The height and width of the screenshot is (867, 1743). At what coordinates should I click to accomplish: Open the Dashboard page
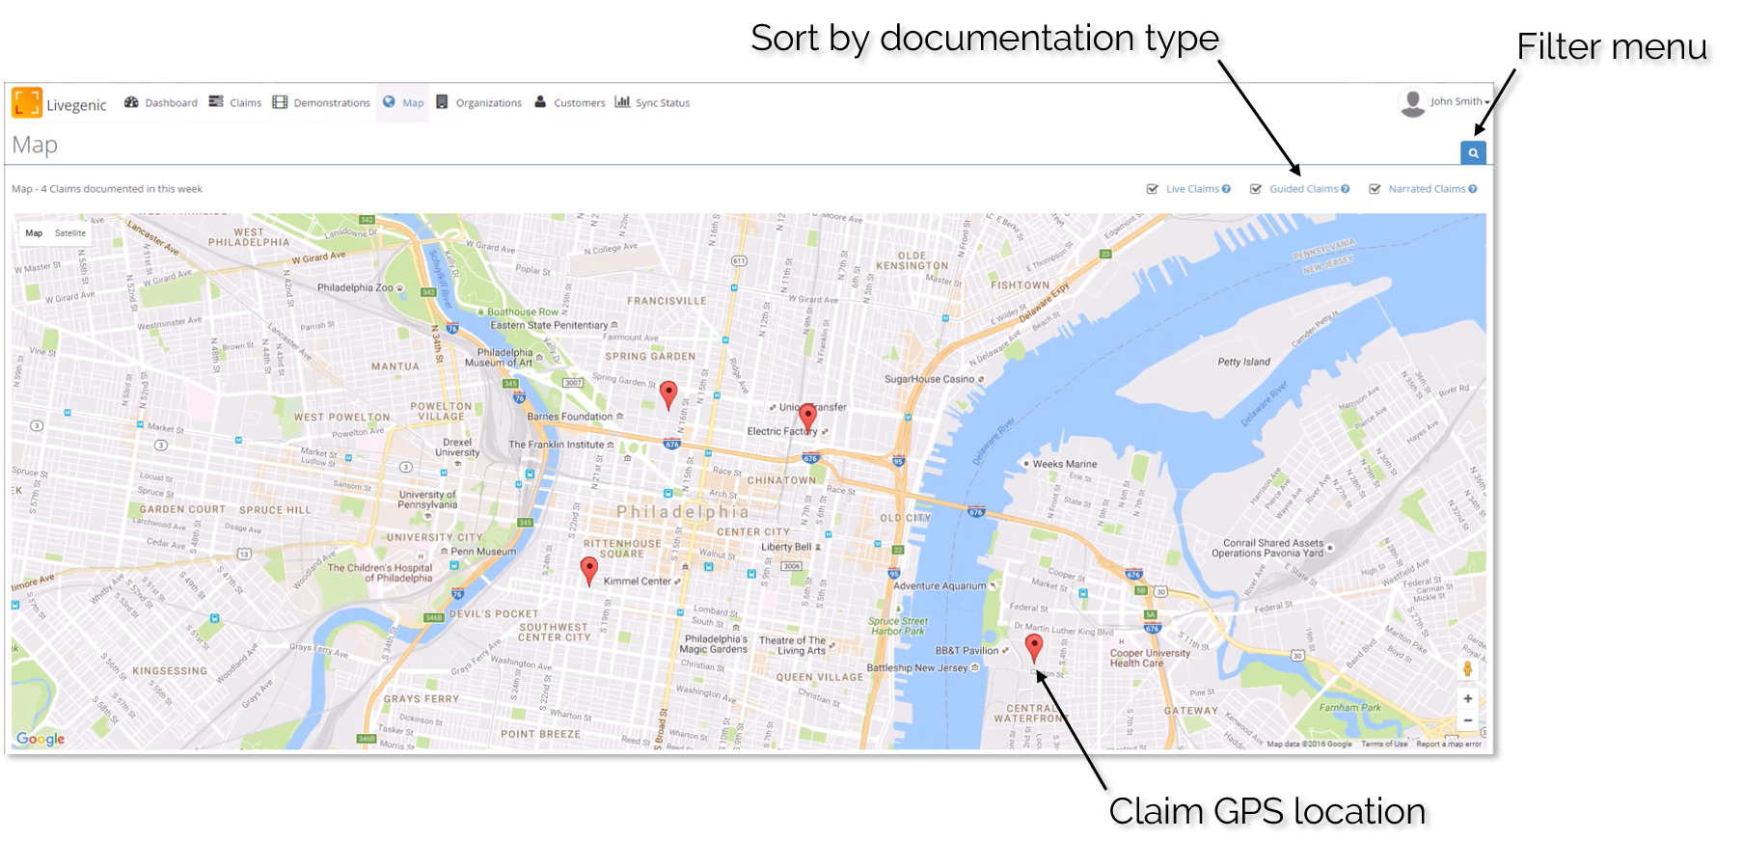tap(160, 102)
